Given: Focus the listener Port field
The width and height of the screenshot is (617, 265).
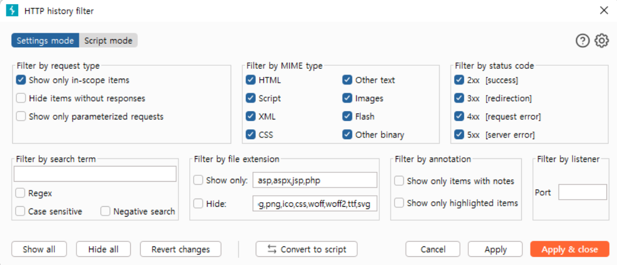Looking at the screenshot, I should (x=582, y=192).
